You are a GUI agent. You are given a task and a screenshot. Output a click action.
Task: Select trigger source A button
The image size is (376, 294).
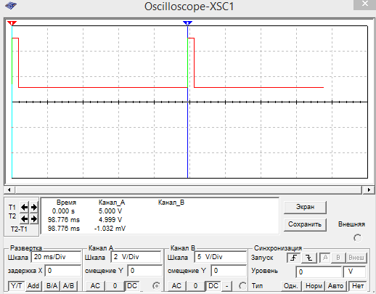click(325, 258)
